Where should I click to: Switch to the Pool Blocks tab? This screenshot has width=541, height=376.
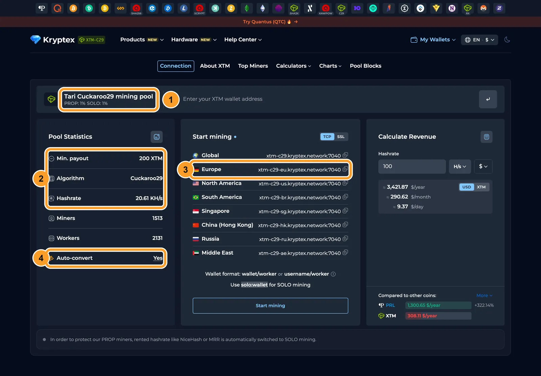tap(366, 66)
